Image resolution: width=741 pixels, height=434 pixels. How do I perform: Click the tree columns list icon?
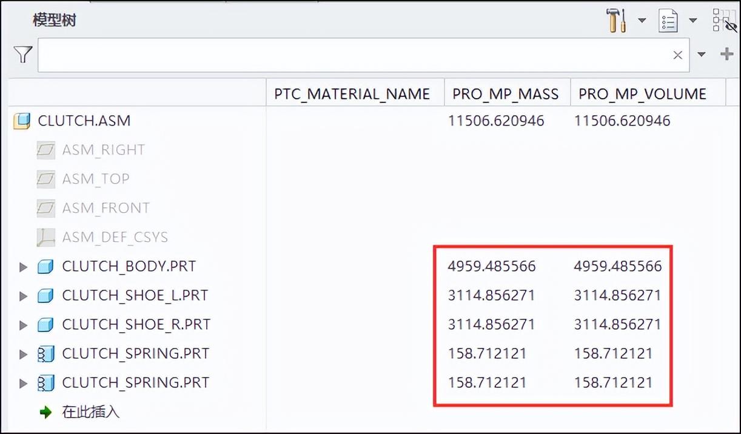(x=668, y=22)
